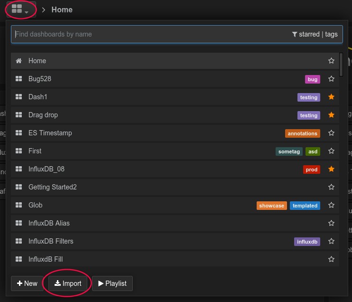Image resolution: width=352 pixels, height=302 pixels.
Task: Click the grid icon next to Glob
Action: [19, 205]
